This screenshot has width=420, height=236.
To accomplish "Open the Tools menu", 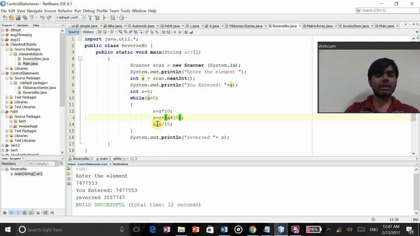I will pos(125,10).
